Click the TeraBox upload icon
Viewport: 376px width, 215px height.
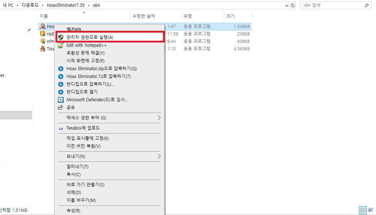(61, 128)
